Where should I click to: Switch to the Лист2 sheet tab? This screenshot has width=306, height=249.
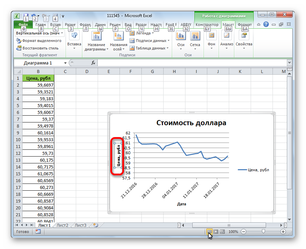click(62, 225)
